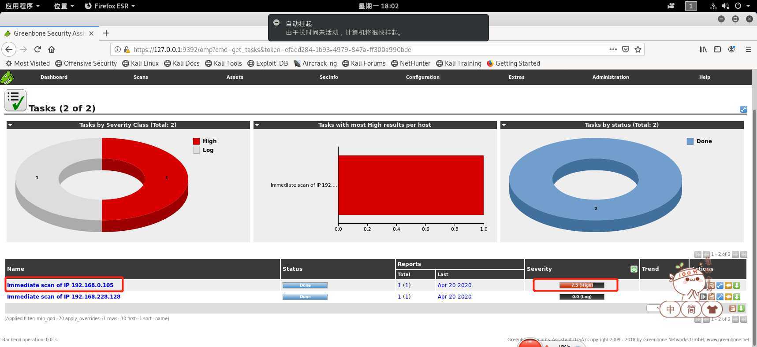The image size is (757, 347).
Task: Click the network status icon in top bar
Action: (x=713, y=6)
